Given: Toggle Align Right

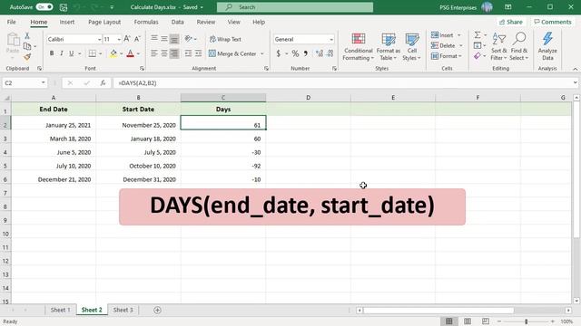Looking at the screenshot, I should (x=174, y=53).
